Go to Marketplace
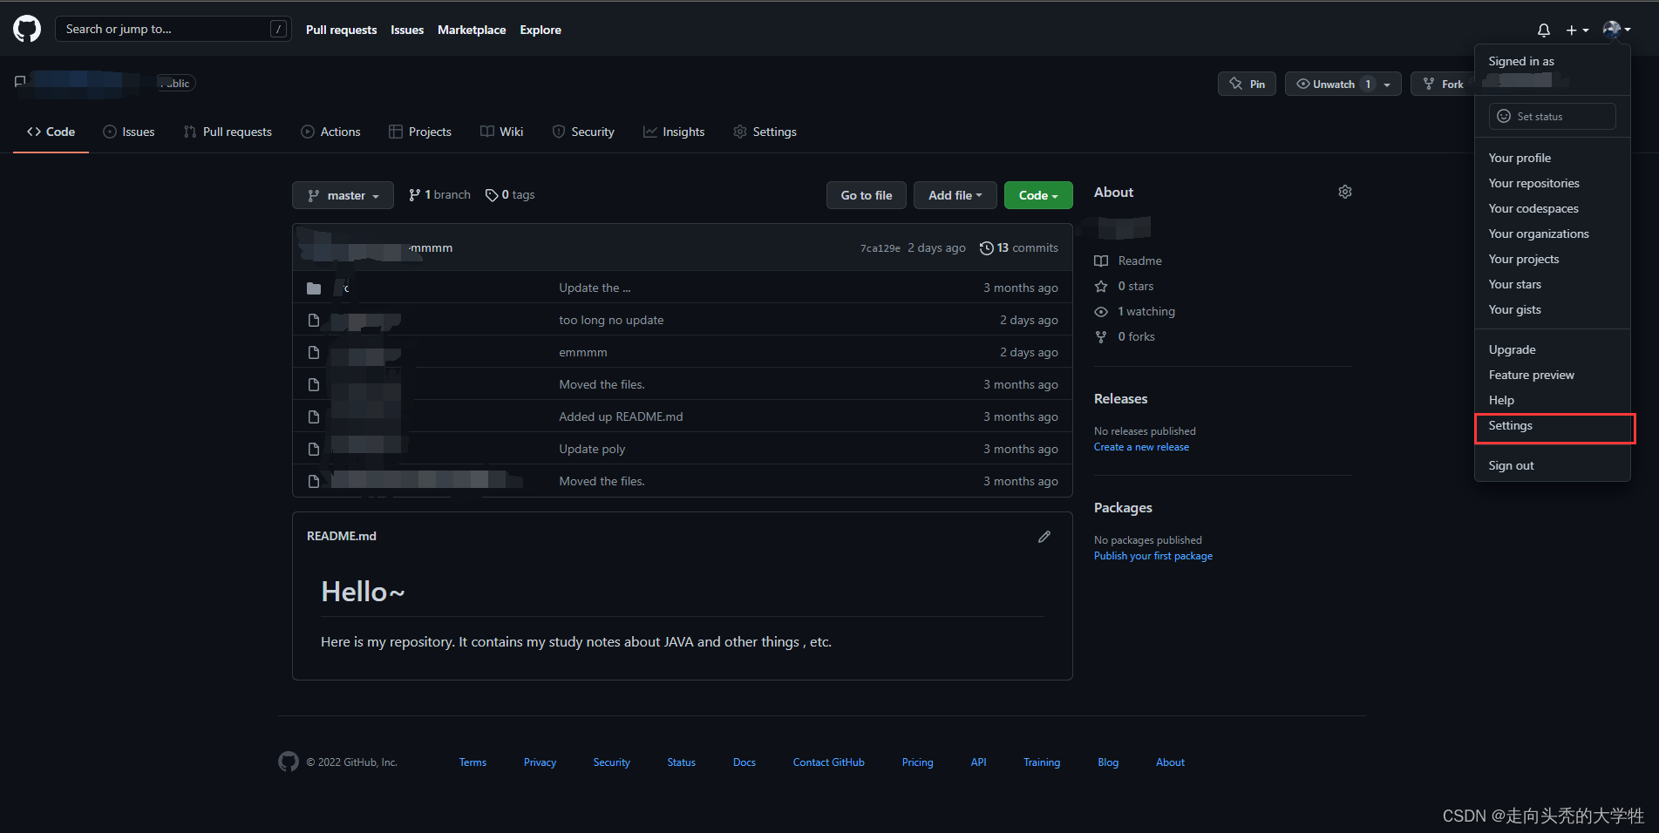Screen dimensions: 1659x833 coord(472,30)
